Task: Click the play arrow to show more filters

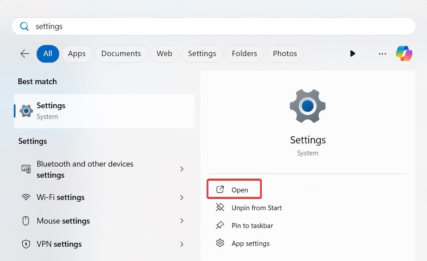Action: tap(352, 53)
